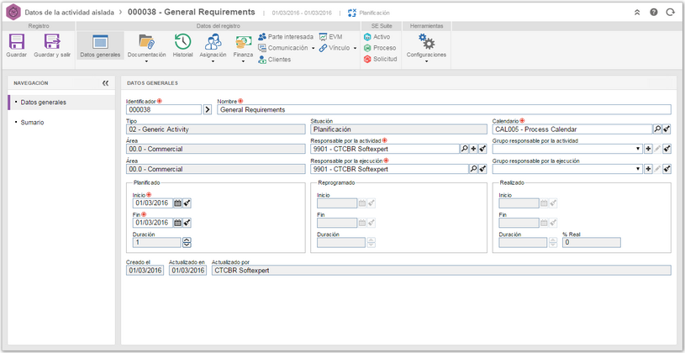Click Guardar y salir icon
685x353 pixels.
[x=52, y=42]
